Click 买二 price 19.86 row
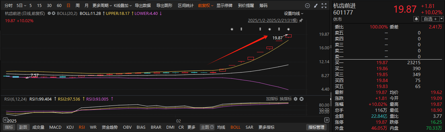The width and height of the screenshot is (445, 132). (388, 68)
